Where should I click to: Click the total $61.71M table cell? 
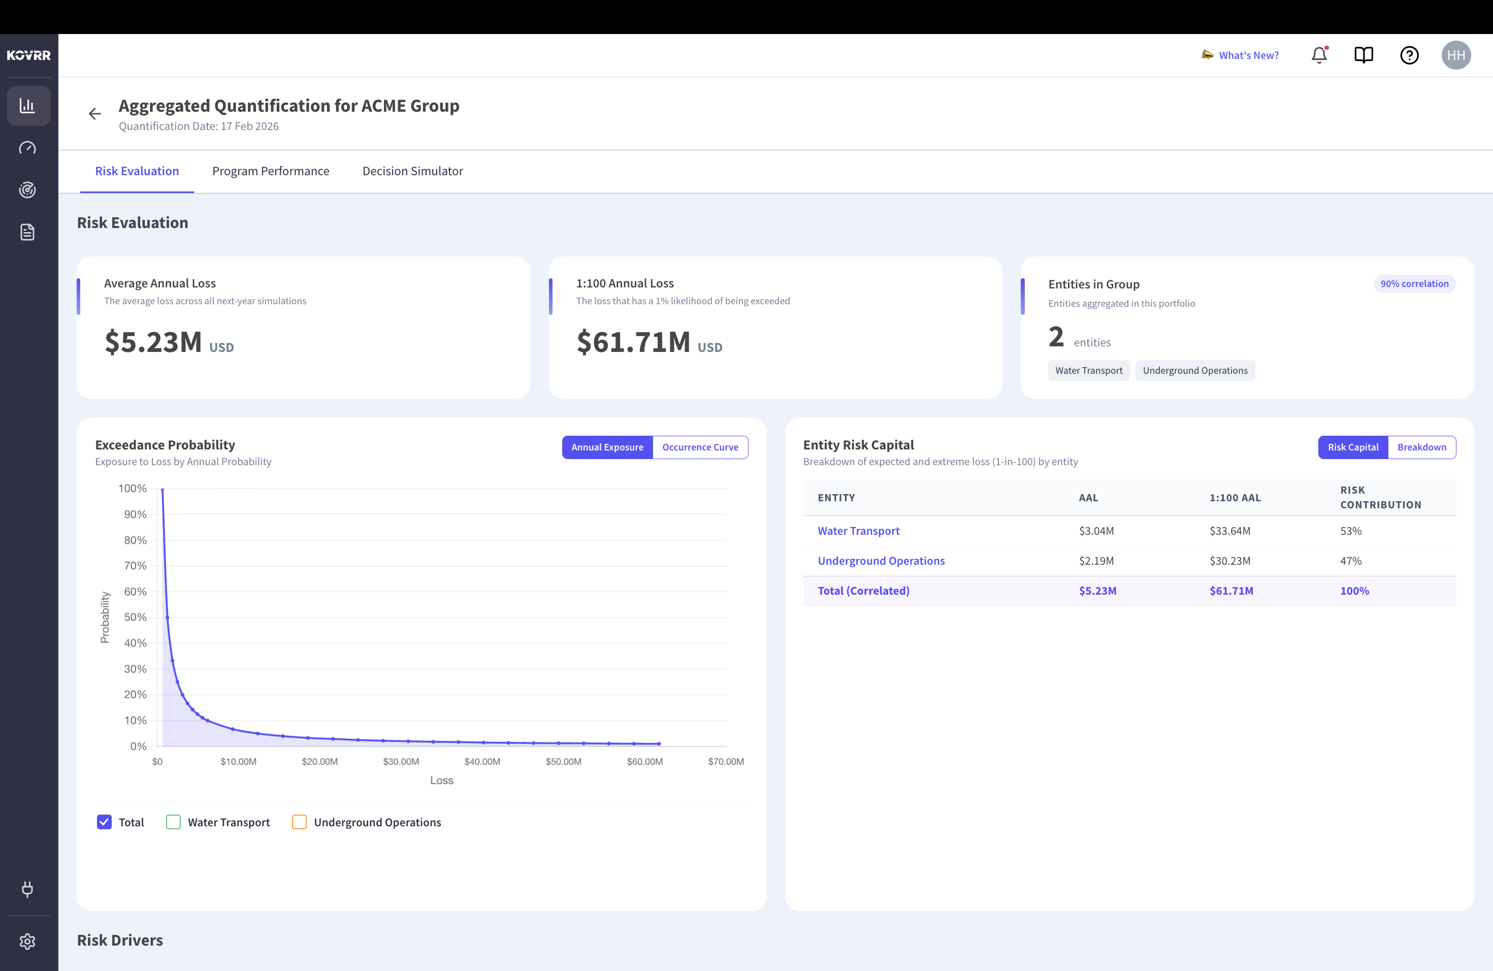(x=1231, y=591)
